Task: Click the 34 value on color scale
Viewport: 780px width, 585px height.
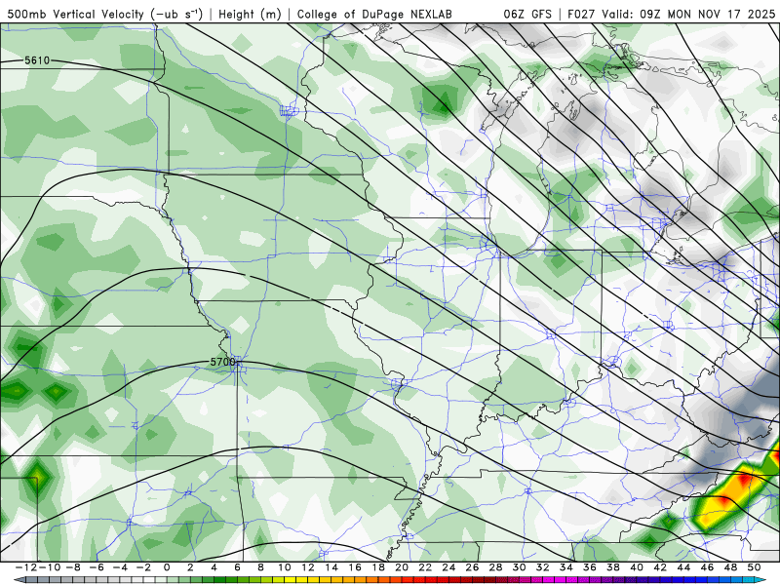Action: point(566,567)
